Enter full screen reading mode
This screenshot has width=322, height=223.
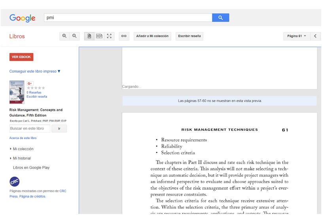[x=109, y=36]
